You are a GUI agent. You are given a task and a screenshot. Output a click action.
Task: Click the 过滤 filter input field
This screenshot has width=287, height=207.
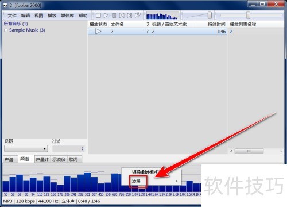click(x=68, y=148)
